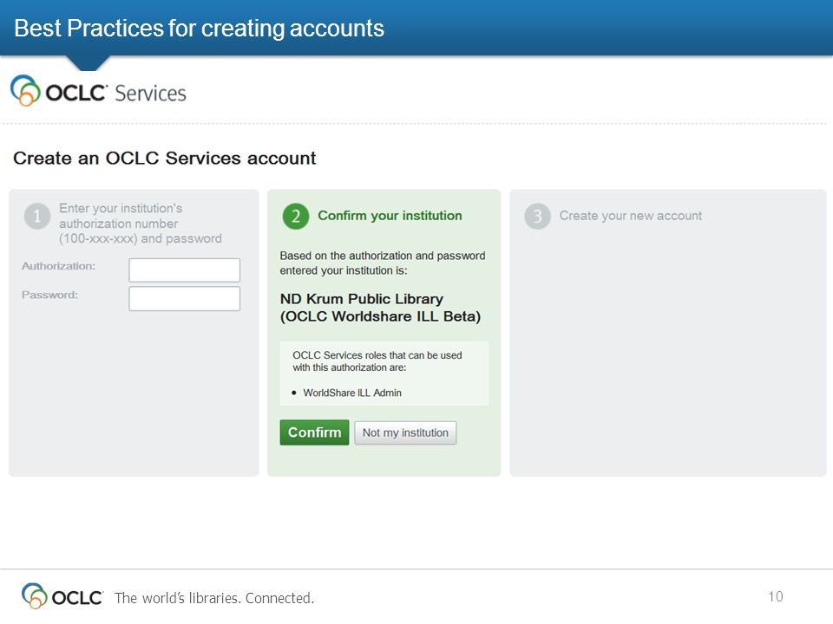This screenshot has height=624, width=833.
Task: Focus the Authorization input field
Action: pos(184,270)
